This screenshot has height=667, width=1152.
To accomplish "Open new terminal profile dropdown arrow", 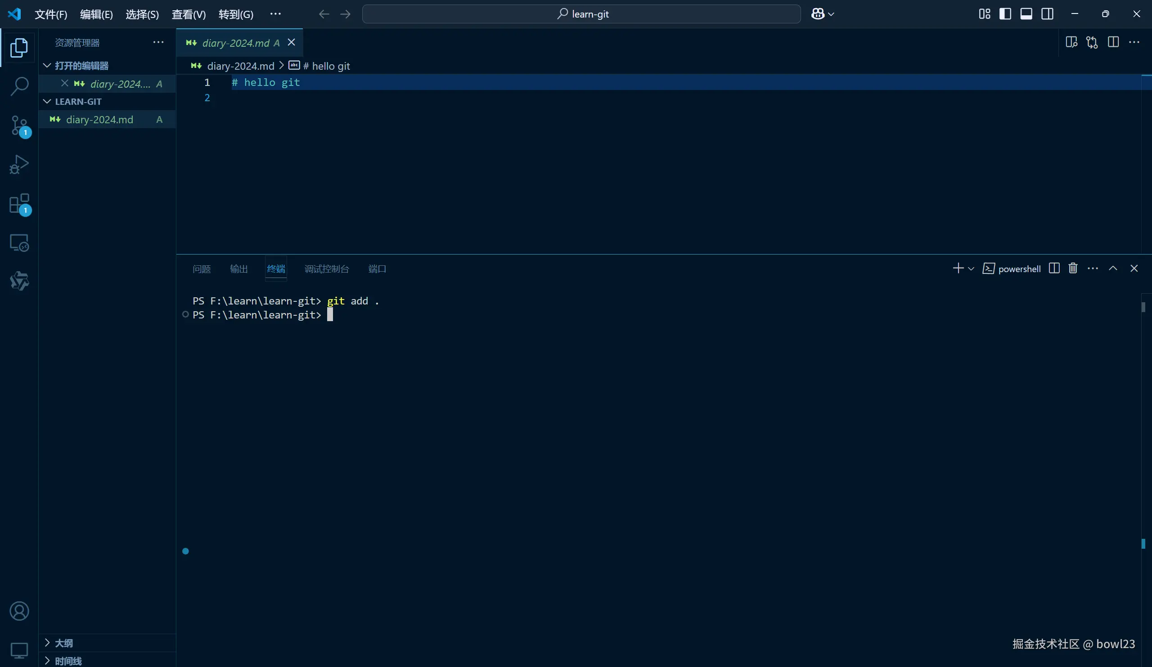I will (971, 269).
